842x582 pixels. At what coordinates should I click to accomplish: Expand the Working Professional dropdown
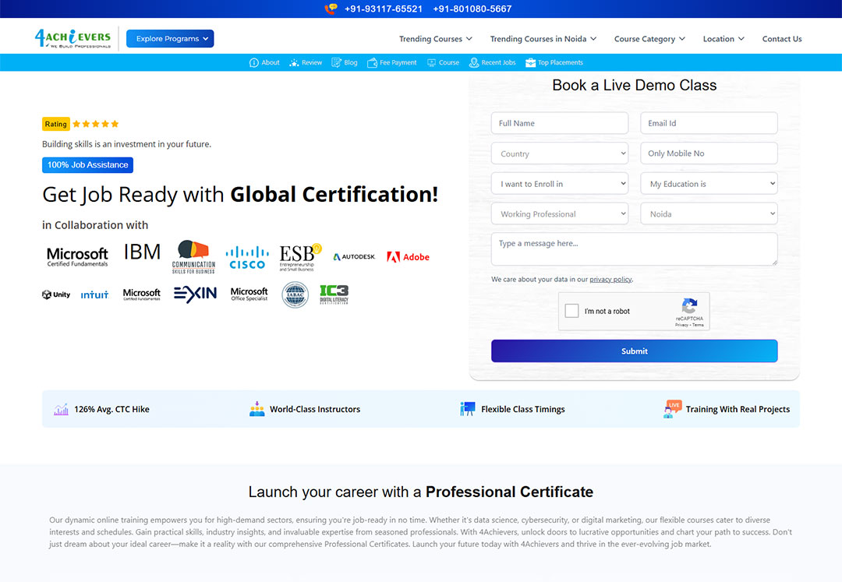pos(559,214)
